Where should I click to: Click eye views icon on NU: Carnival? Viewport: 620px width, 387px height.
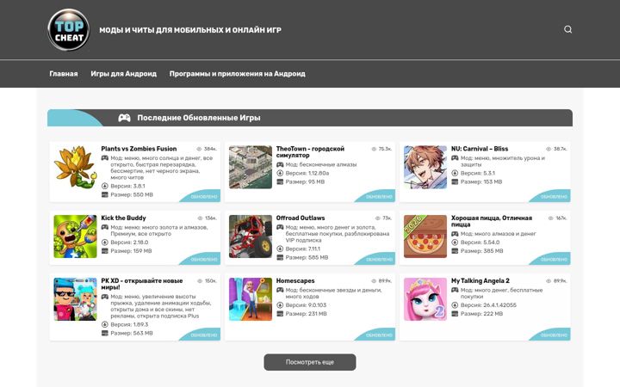click(549, 149)
